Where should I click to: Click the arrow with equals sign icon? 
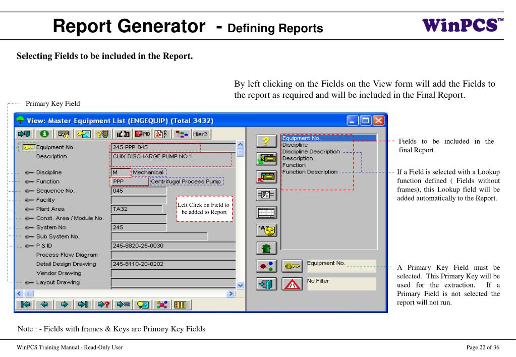click(x=123, y=305)
